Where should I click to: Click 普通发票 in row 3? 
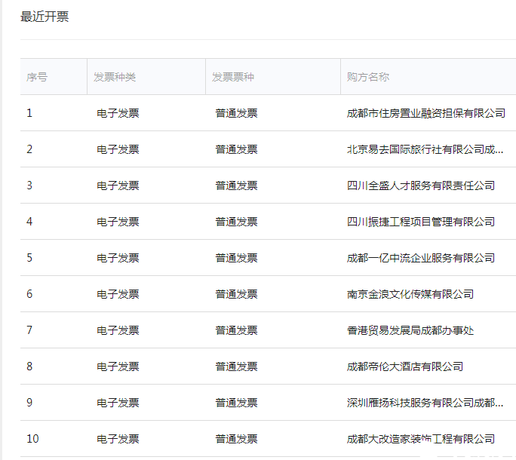(x=236, y=186)
